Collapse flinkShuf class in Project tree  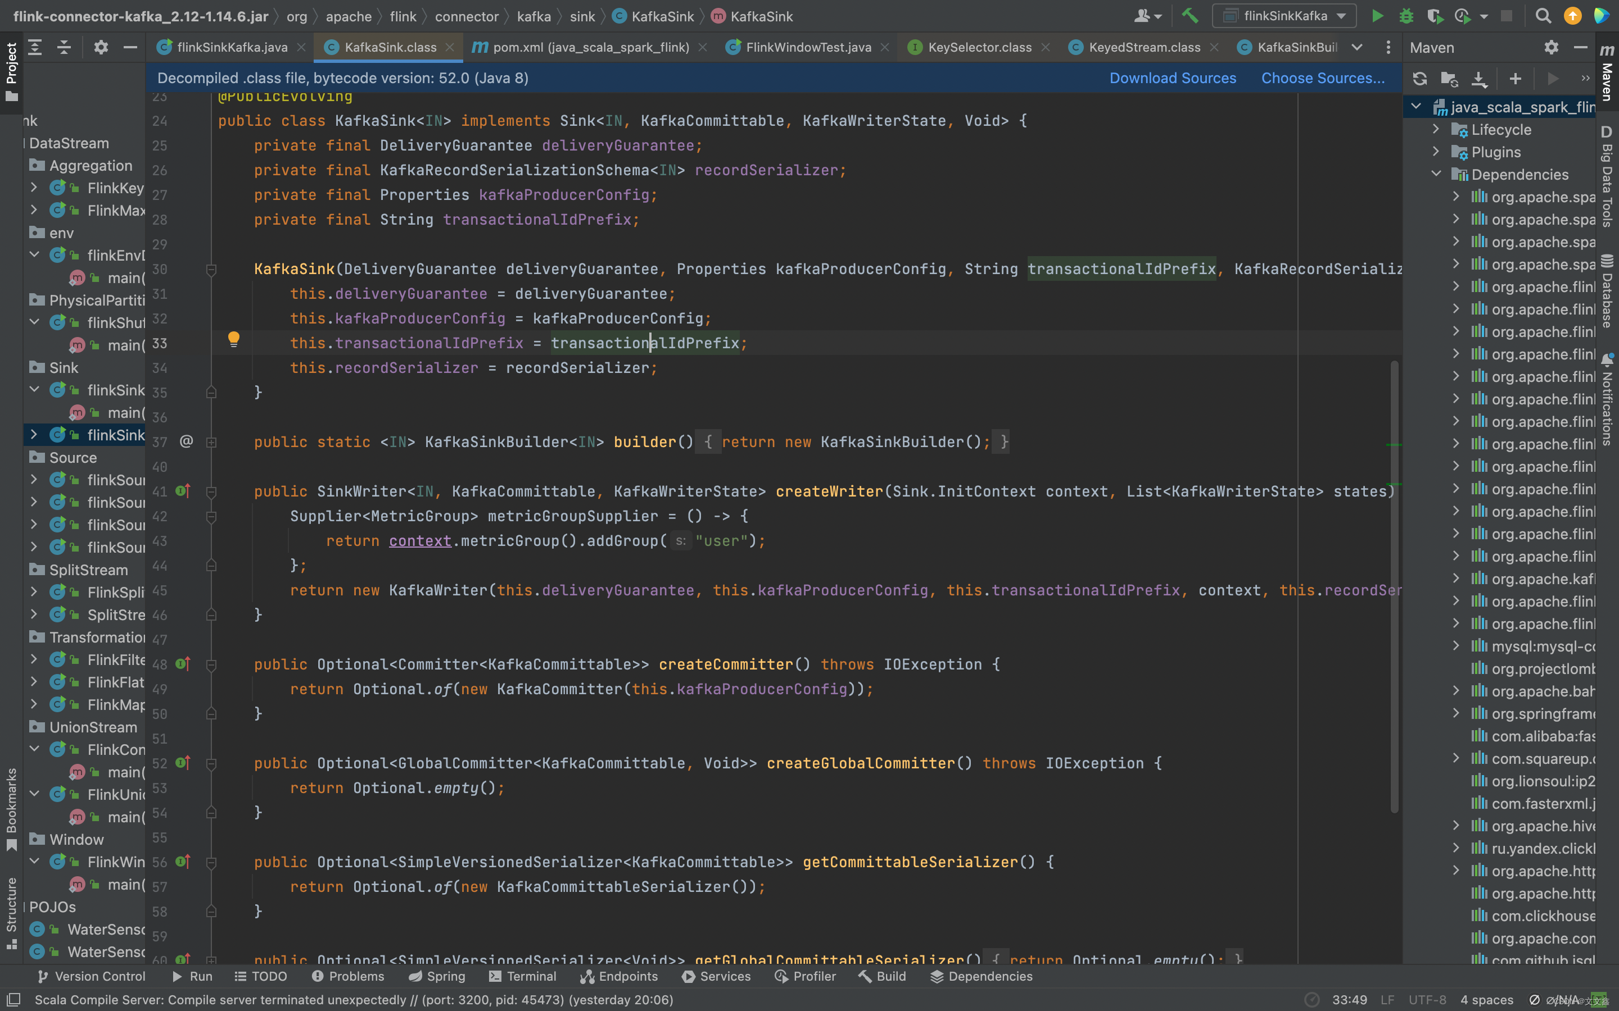(x=34, y=322)
